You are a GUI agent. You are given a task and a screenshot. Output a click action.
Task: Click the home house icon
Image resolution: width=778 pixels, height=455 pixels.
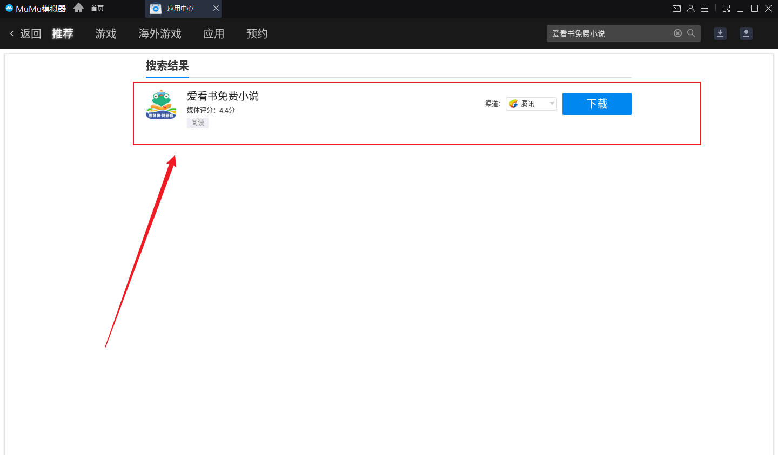(78, 8)
